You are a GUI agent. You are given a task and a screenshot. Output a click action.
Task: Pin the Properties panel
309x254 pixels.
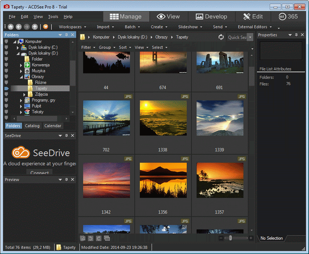click(x=296, y=35)
